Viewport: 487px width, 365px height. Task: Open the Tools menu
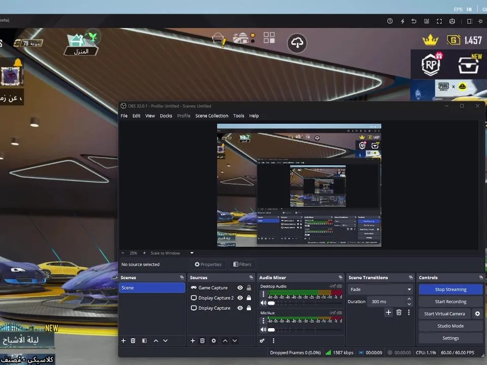pos(238,116)
